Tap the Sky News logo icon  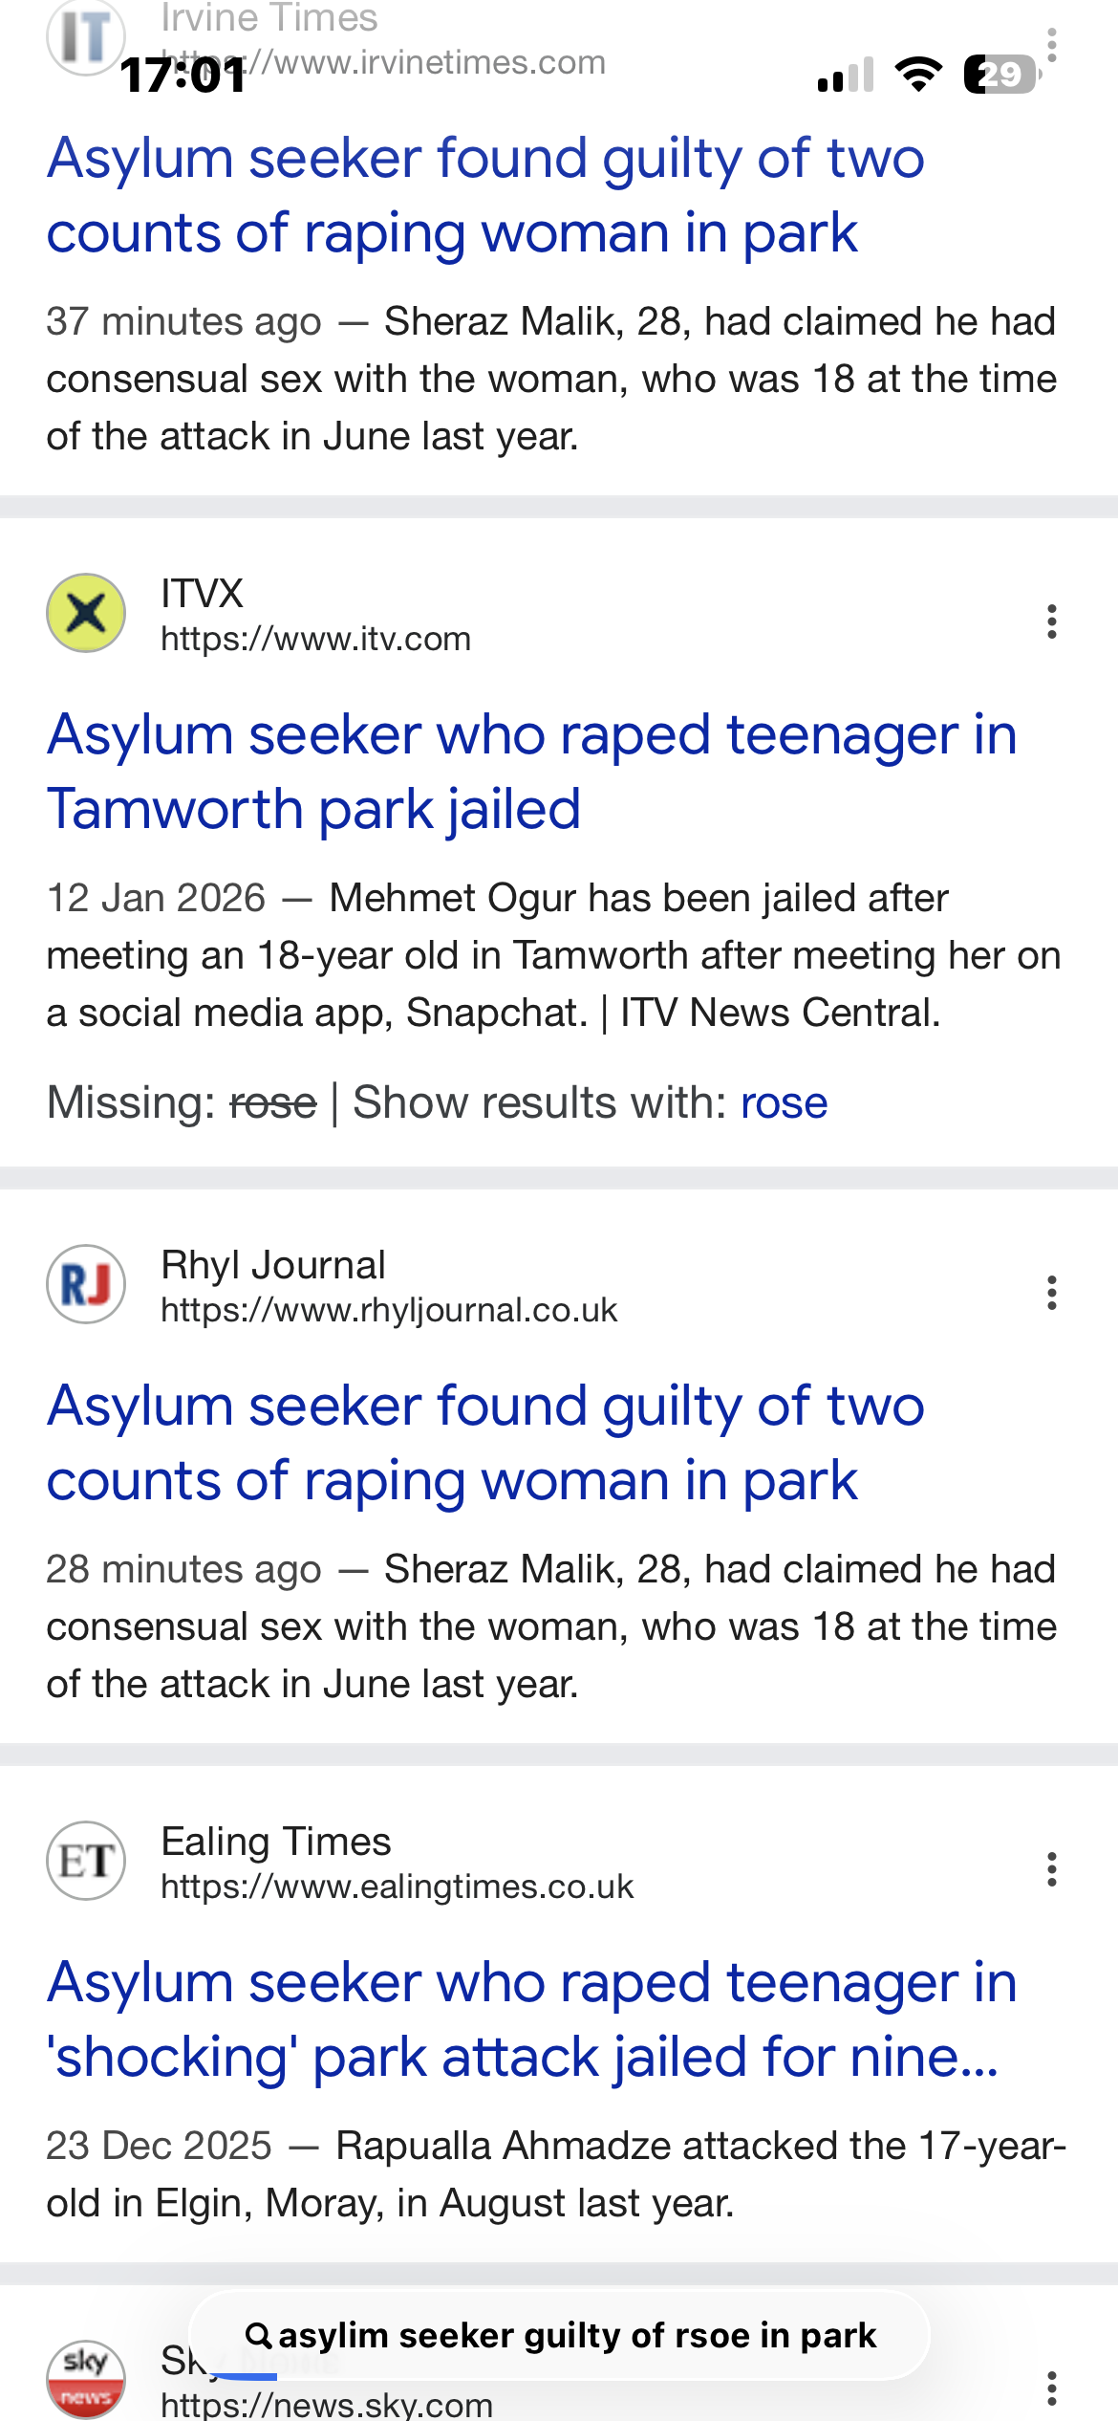[86, 2378]
